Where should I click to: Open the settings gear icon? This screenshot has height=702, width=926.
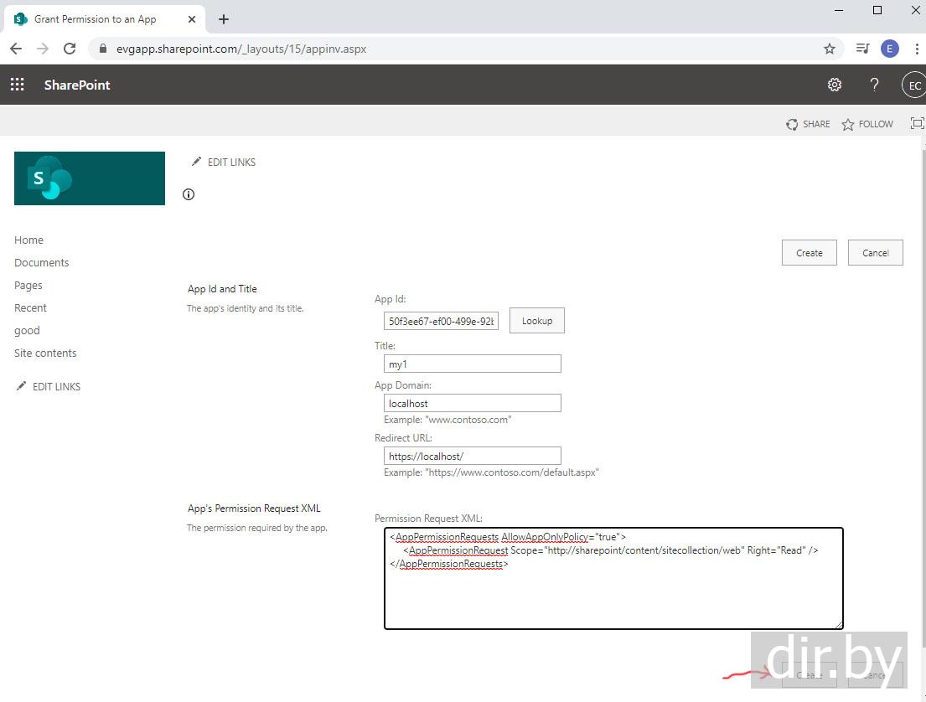point(834,85)
